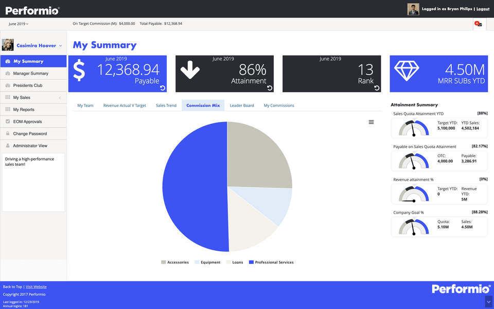
Task: Click refresh icon on the Rank tile
Action: tap(377, 88)
